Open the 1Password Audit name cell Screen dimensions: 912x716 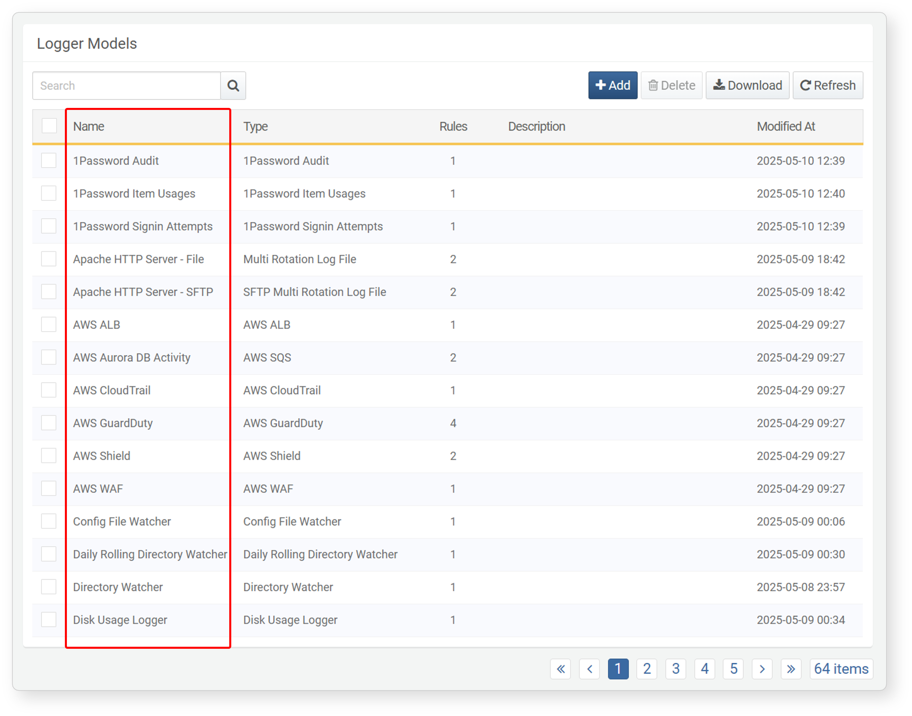116,161
